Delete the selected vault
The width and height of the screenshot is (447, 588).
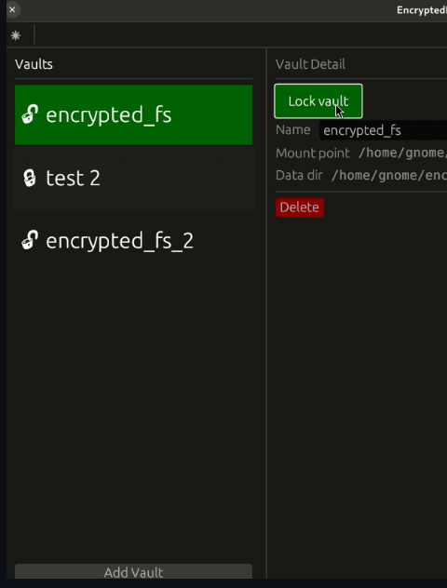coord(300,207)
